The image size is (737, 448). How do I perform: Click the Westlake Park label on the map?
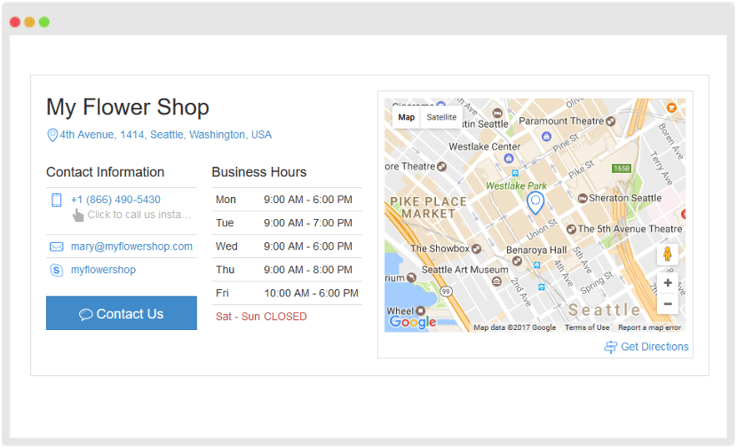click(516, 186)
